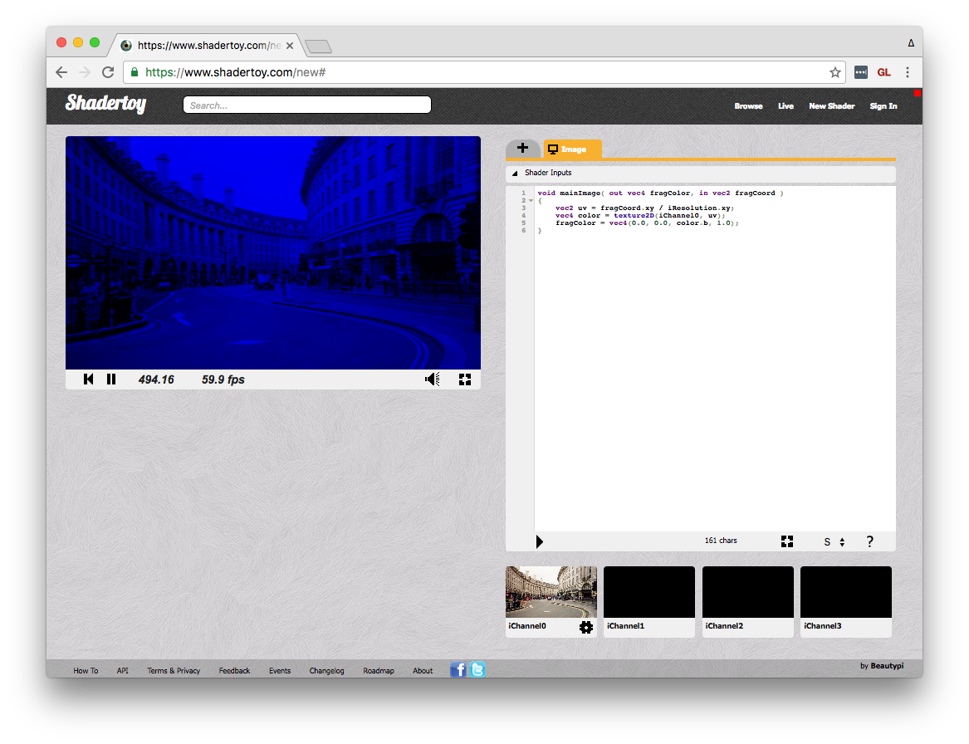Open Chrome's three-dot menu
This screenshot has width=969, height=744.
click(908, 72)
